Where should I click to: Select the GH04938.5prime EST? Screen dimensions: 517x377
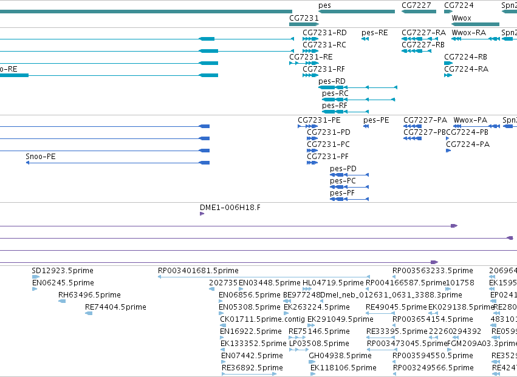click(x=311, y=362)
